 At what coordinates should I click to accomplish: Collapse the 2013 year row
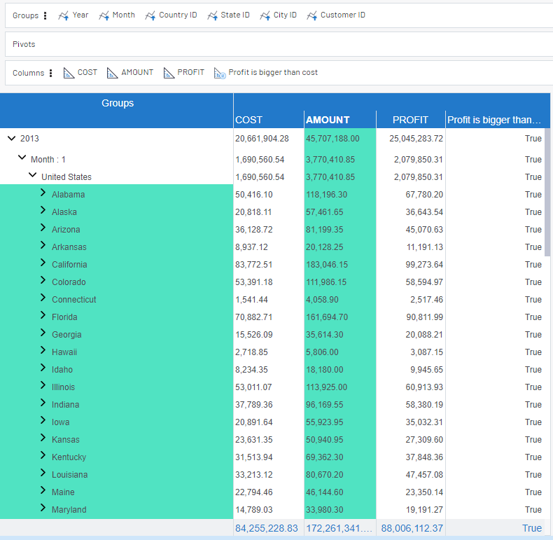click(x=11, y=139)
